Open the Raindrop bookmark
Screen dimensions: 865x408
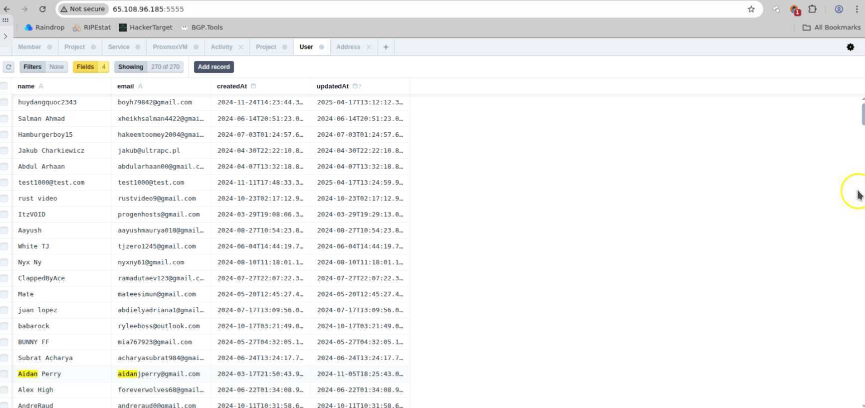tap(44, 27)
